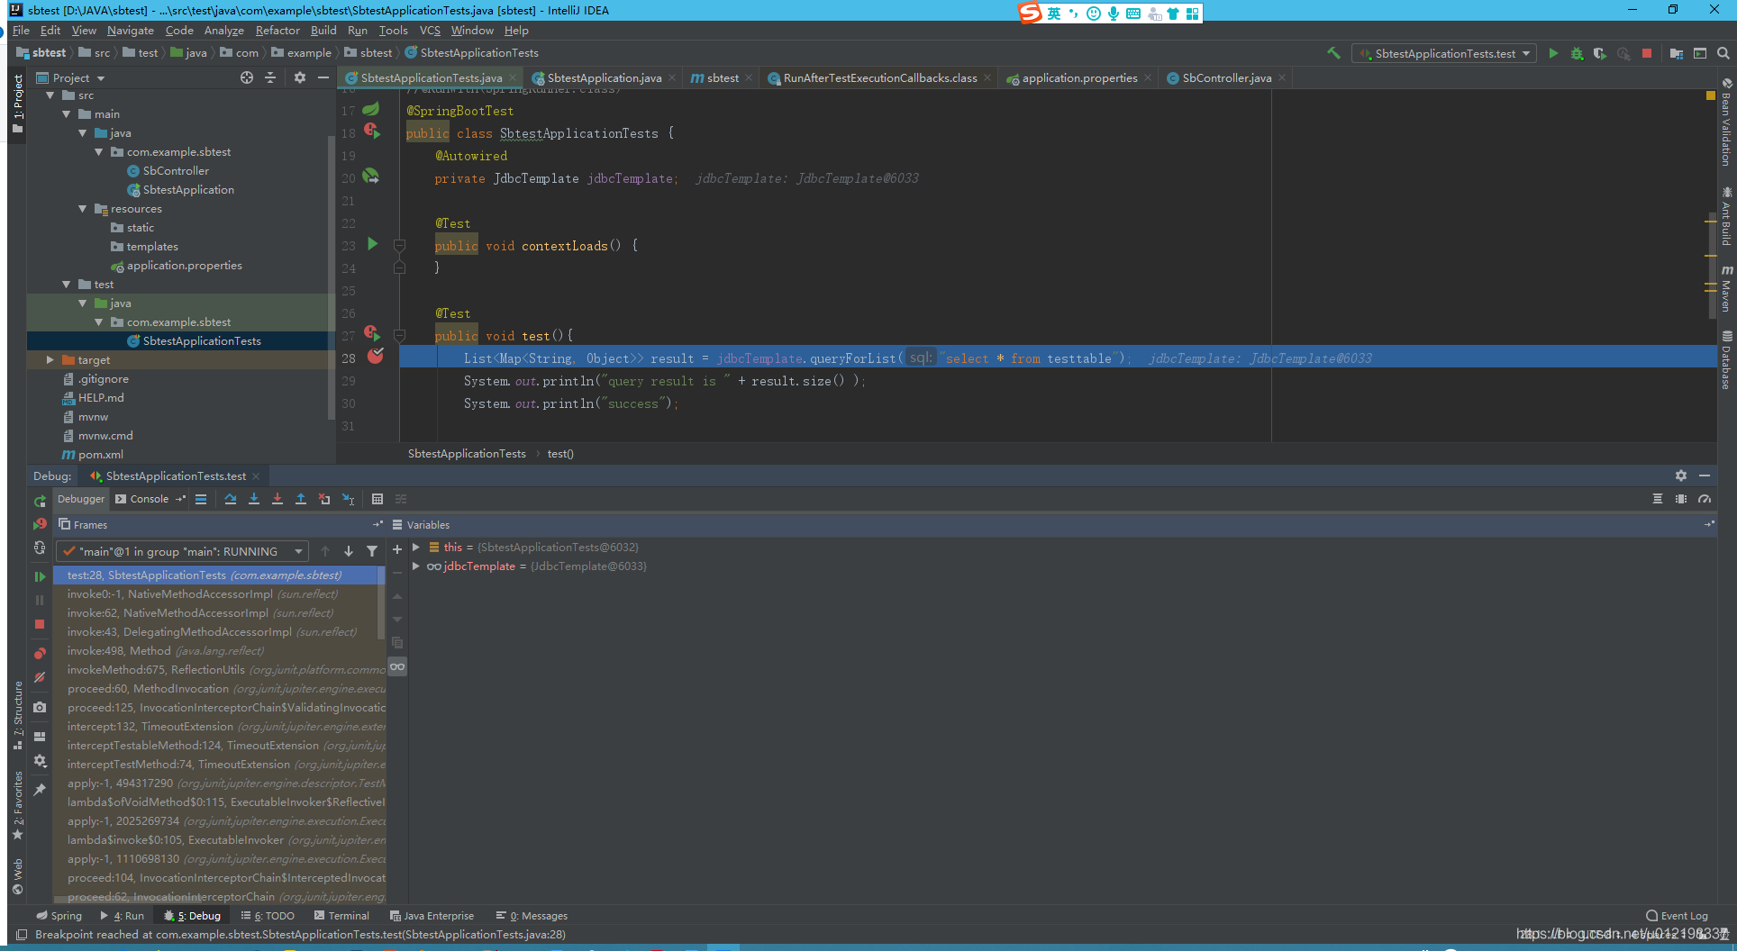The image size is (1737, 951).
Task: Click Run to Cursor in the debugger toolbar
Action: (x=348, y=499)
